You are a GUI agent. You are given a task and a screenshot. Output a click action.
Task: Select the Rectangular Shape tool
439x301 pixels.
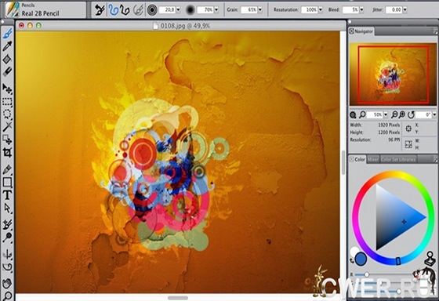coord(7,182)
